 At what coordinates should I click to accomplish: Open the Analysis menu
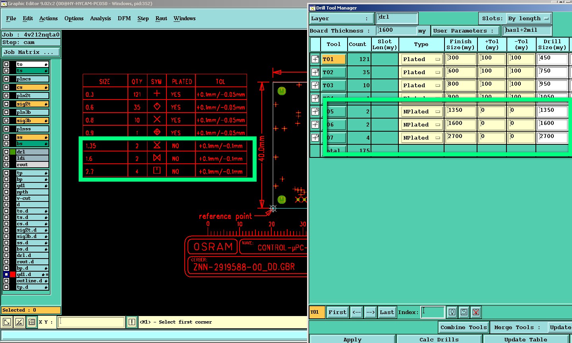click(x=100, y=19)
